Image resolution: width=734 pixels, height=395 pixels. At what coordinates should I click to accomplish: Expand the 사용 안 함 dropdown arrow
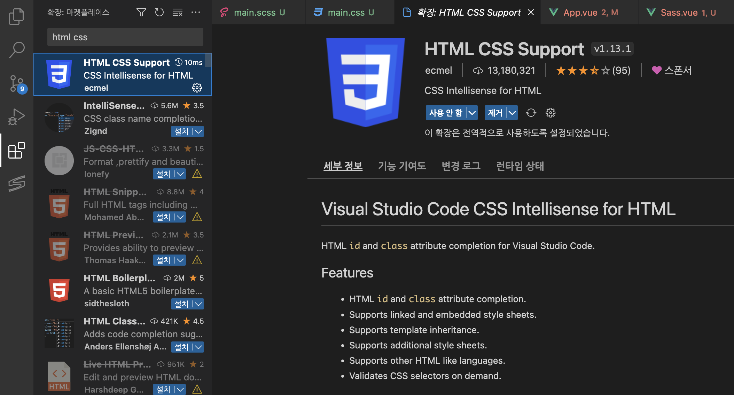click(472, 113)
